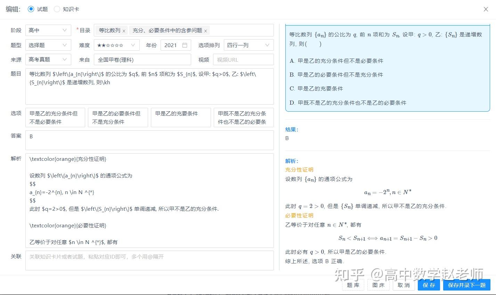Remove the 等比数列 catalog tag
This screenshot has height=295, width=496.
124,31
